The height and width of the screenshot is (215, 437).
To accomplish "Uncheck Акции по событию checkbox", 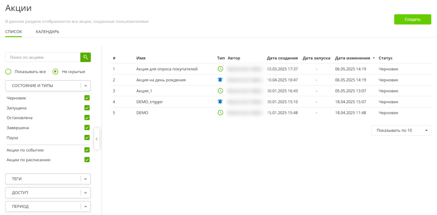I will pyautogui.click(x=87, y=150).
